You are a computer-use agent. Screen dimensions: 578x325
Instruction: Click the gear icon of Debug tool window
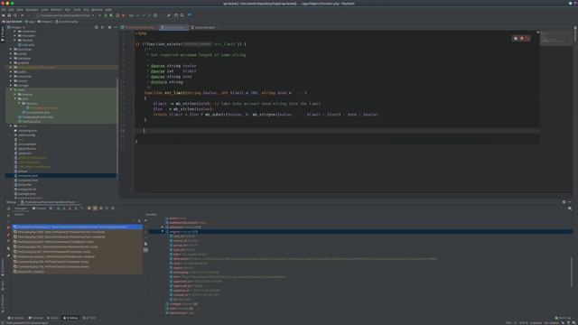pyautogui.click(x=564, y=202)
